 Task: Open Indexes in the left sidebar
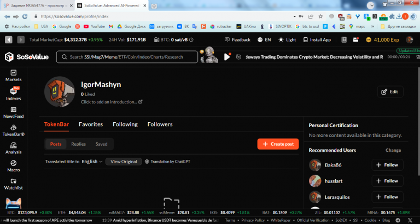pos(13,94)
